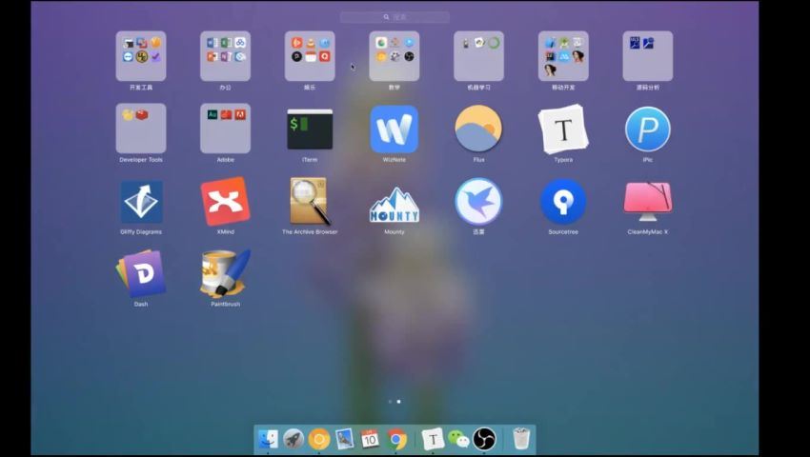Open the Preview icon in the Dock

coord(344,440)
